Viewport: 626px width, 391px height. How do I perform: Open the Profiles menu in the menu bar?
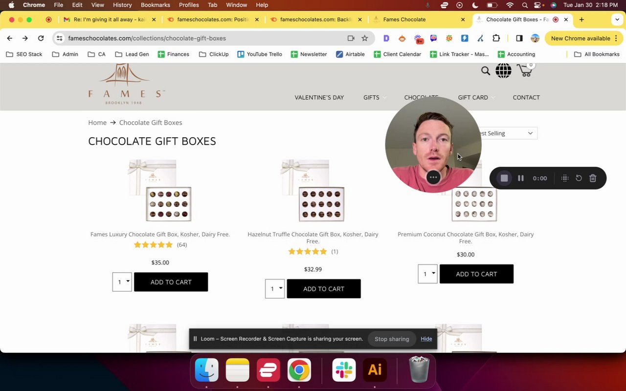click(189, 5)
